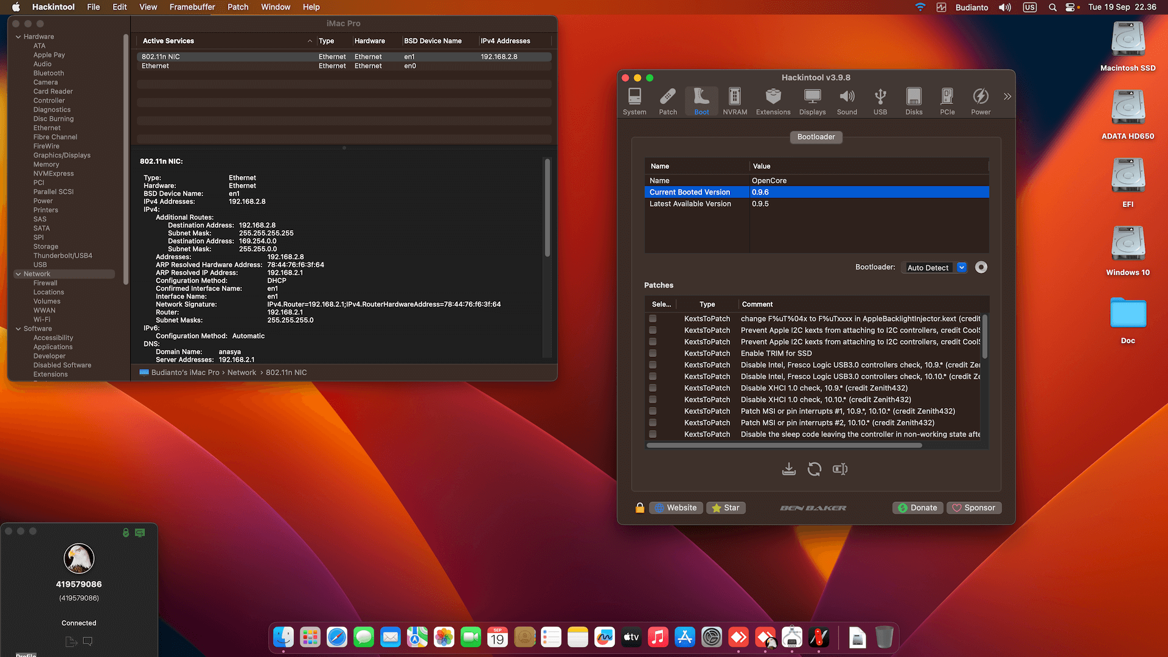The height and width of the screenshot is (657, 1168).
Task: Click the lock icon beside Website
Action: pyautogui.click(x=639, y=508)
